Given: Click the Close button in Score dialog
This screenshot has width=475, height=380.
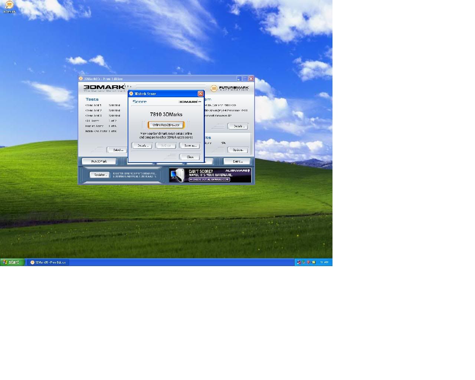Looking at the screenshot, I should pyautogui.click(x=190, y=157).
